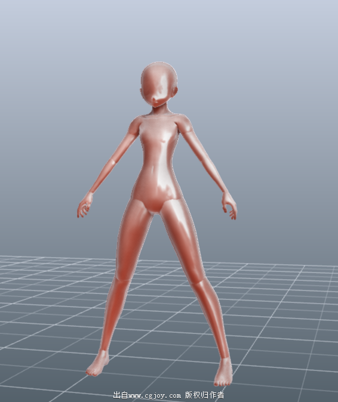Select the character model's head in viewport
338x402 pixels.
[159, 84]
